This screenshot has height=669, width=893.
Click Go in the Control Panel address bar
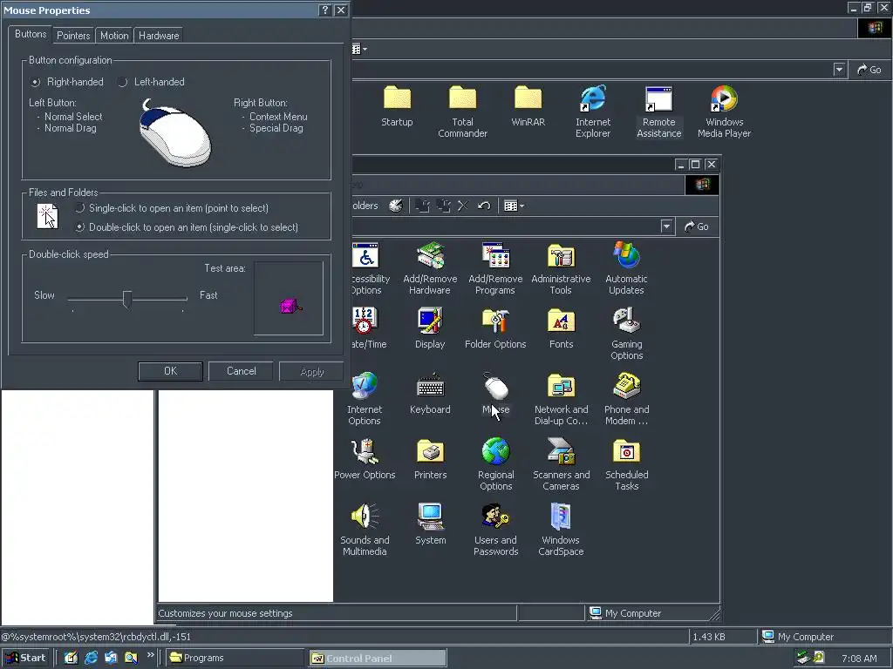[x=697, y=226]
